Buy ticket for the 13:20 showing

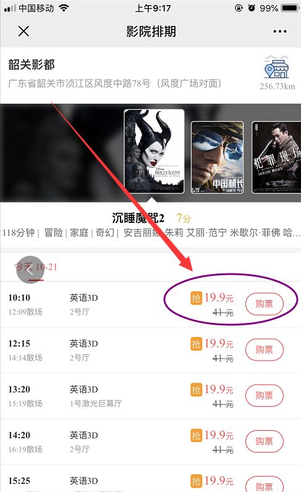pos(265,395)
